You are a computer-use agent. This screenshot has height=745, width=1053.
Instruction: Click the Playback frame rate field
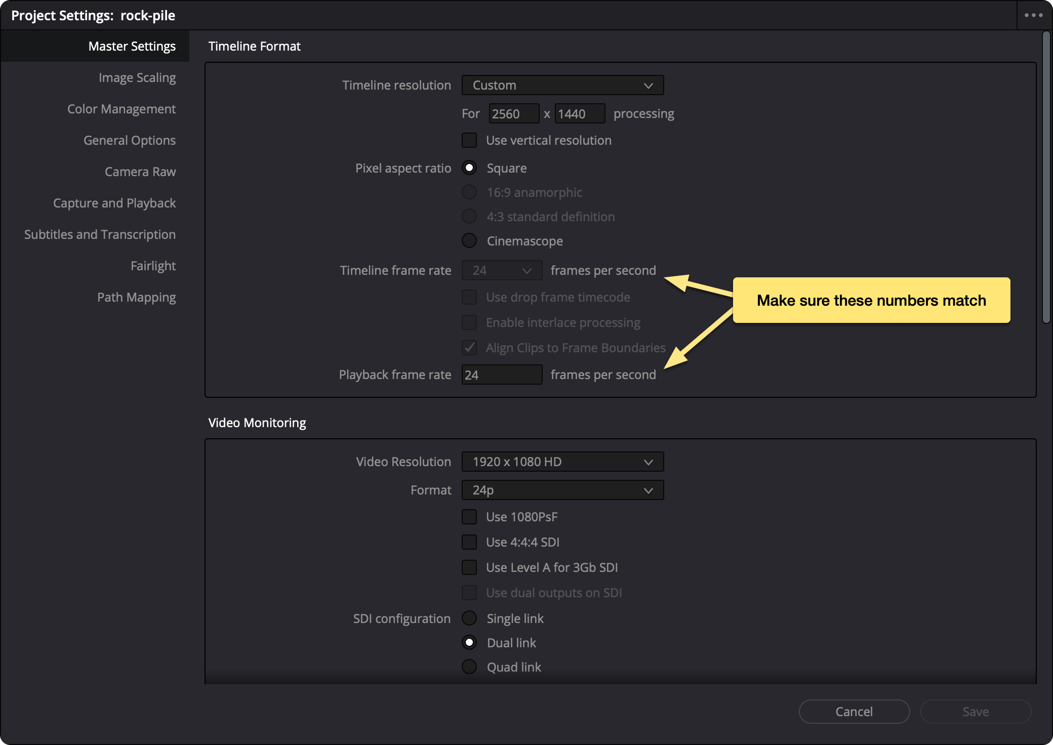[502, 375]
